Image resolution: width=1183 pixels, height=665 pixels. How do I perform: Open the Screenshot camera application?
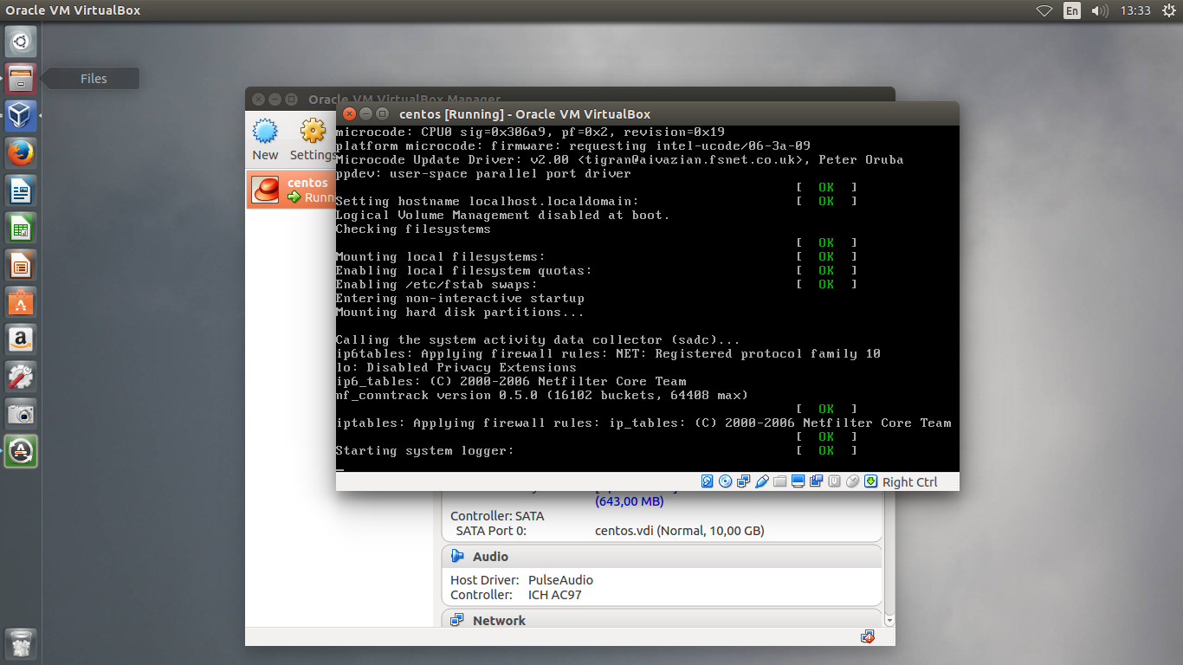(x=21, y=414)
